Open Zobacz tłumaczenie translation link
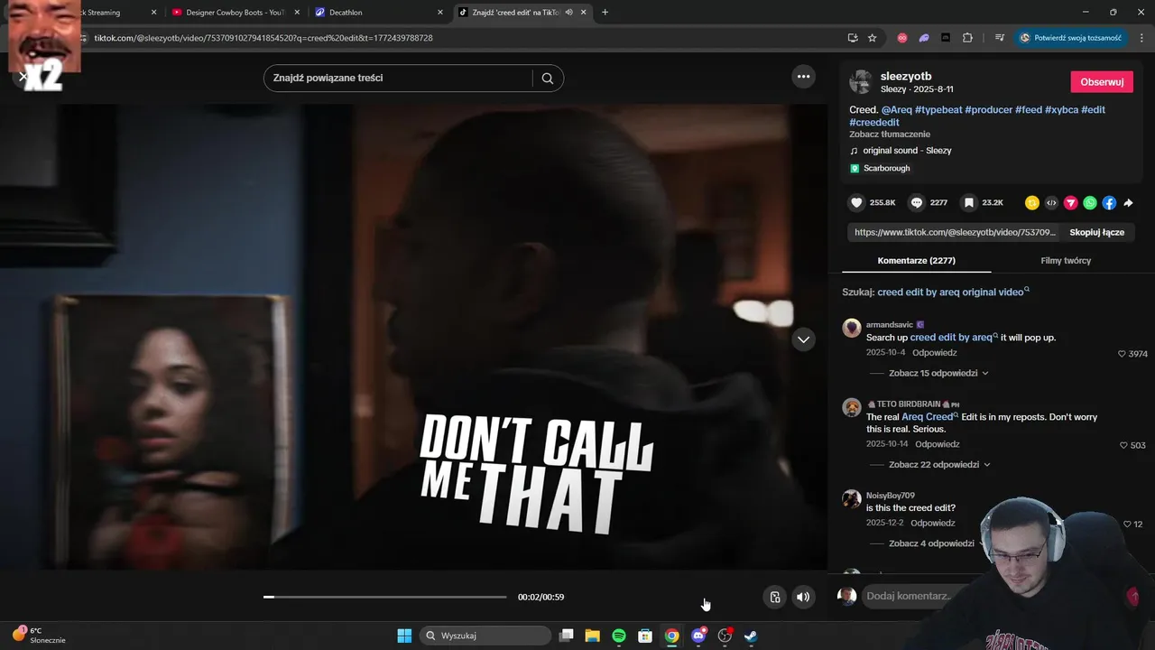Viewport: 1155px width, 650px height. (890, 135)
